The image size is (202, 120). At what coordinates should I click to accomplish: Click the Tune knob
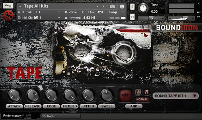pyautogui.click(x=143, y=8)
